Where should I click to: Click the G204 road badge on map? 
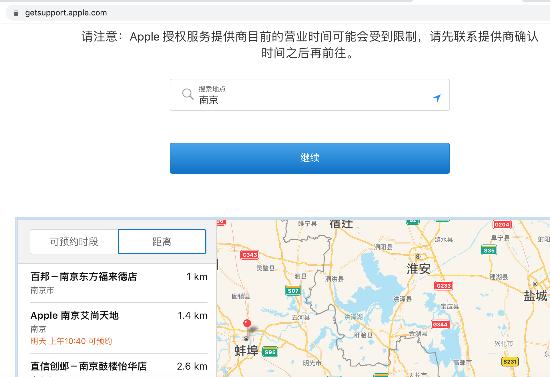tap(502, 224)
